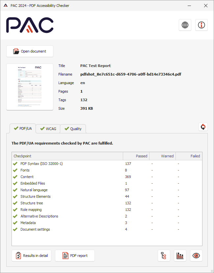
Task: Switch to the Quality tab
Action: pos(73,129)
